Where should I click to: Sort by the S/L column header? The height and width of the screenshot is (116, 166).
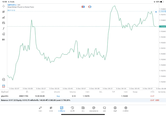click(101, 92)
